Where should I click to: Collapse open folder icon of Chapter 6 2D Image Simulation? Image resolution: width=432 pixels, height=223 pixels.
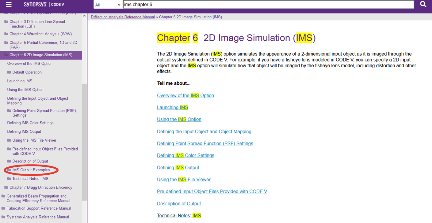6,55
